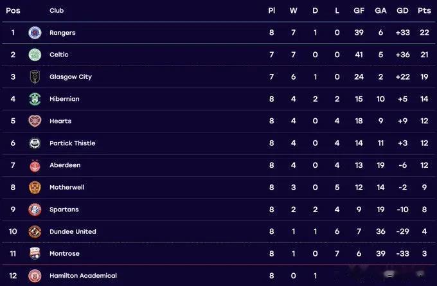Image resolution: width=437 pixels, height=286 pixels.
Task: Click the Montrose club badge
Action: [35, 254]
